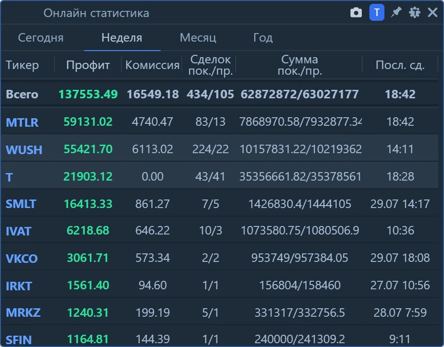Select VKCO profit 3061.71
The width and height of the screenshot is (444, 347).
pos(87,258)
